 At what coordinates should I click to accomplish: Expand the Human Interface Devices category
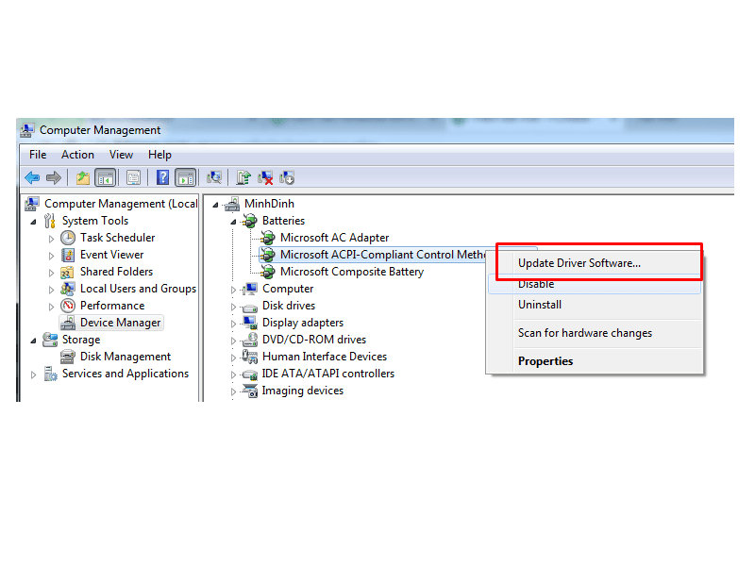pos(233,358)
